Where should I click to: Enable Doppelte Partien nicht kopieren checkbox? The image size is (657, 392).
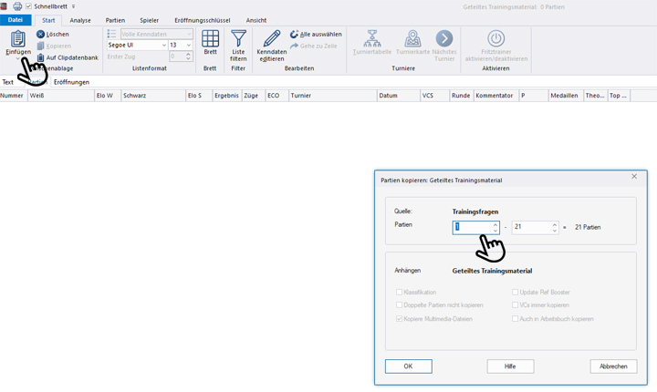(x=400, y=304)
